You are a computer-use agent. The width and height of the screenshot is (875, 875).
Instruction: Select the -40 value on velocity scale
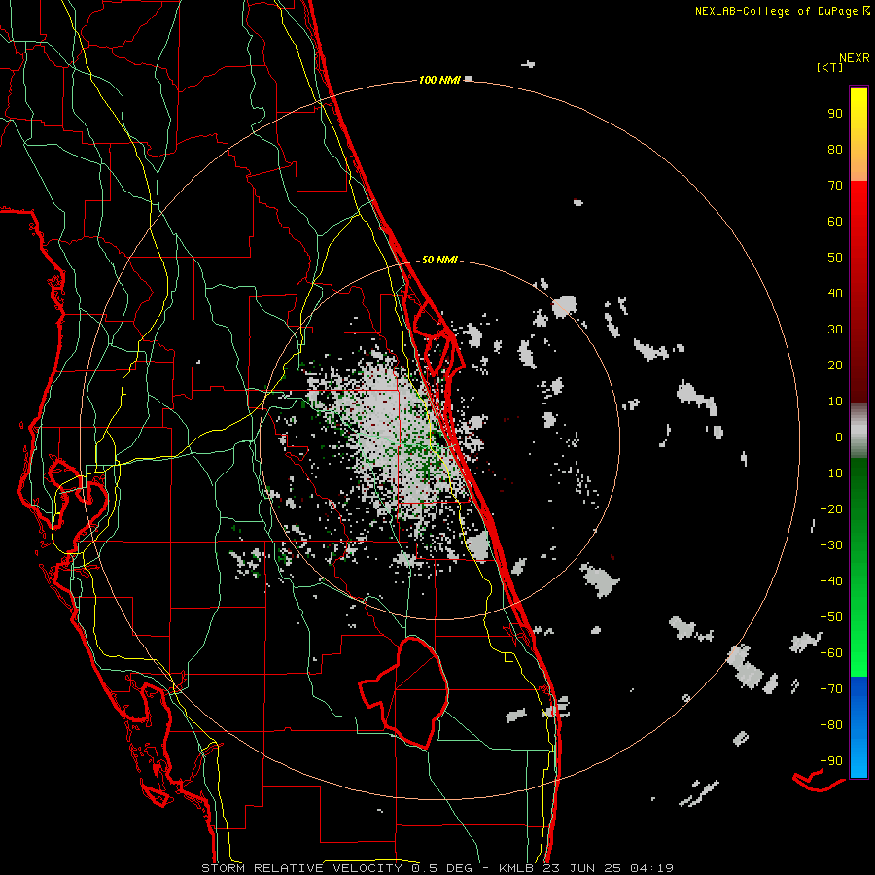(831, 581)
